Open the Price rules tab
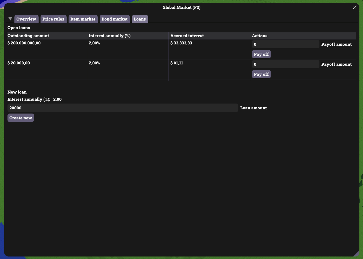Image resolution: width=363 pixels, height=259 pixels. click(53, 19)
